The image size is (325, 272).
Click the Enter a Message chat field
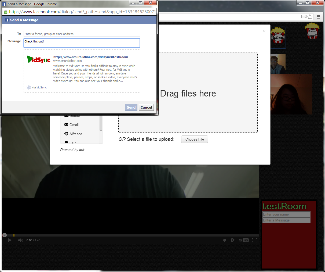pos(286,220)
